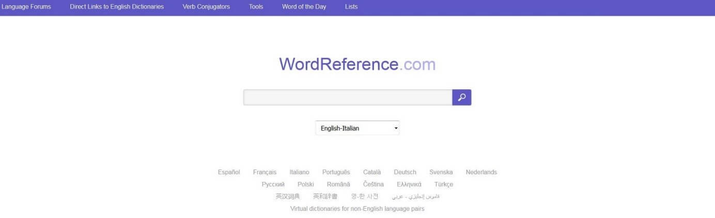
Task: Click the magnifying glass search button
Action: pos(461,97)
